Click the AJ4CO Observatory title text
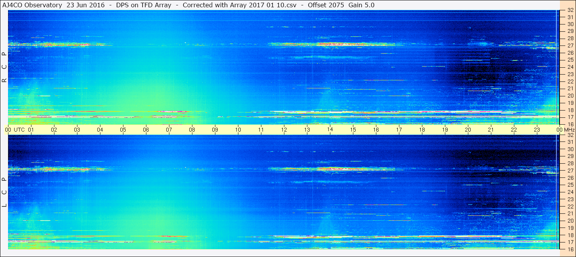Viewport: 576px width, 257px height. (x=32, y=5)
